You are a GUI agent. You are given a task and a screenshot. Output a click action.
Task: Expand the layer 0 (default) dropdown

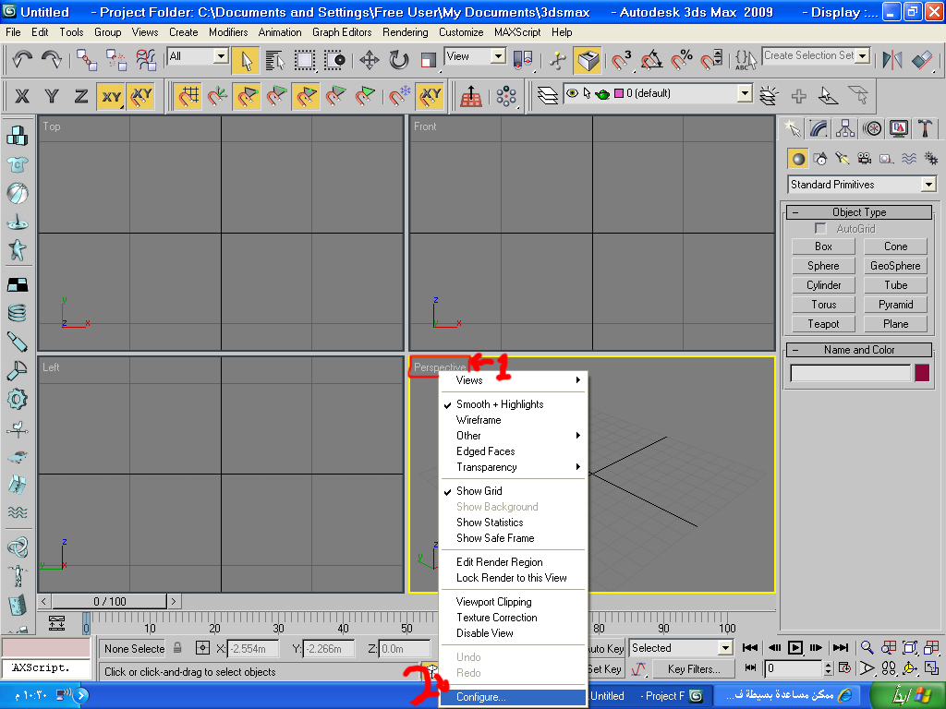pos(746,93)
